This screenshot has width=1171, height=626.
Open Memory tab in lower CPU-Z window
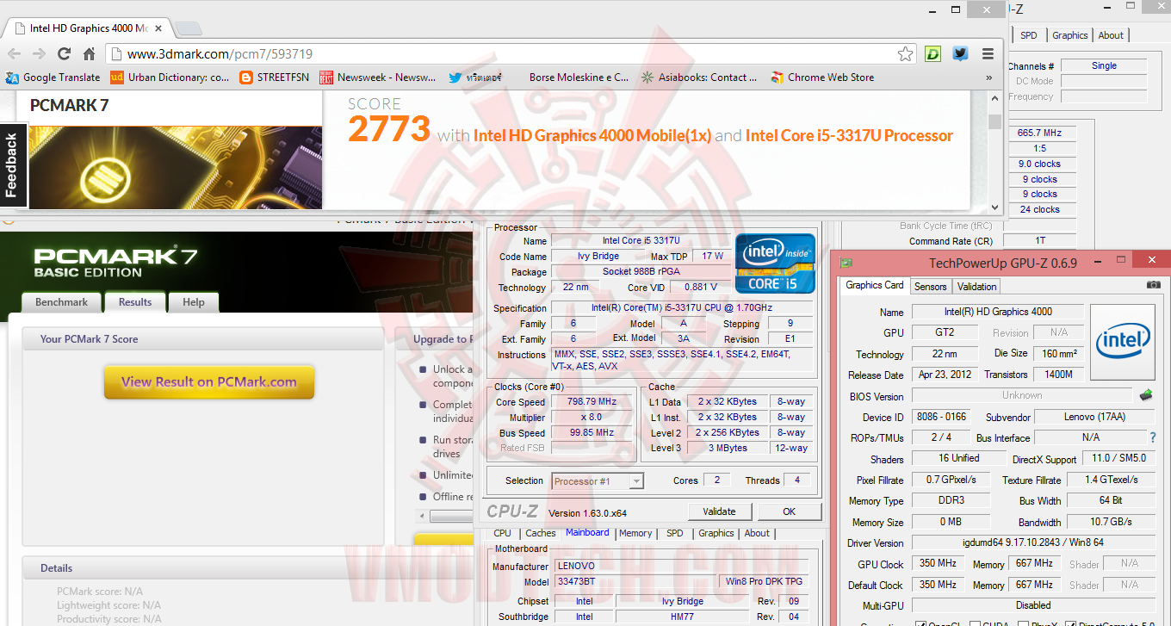[635, 533]
